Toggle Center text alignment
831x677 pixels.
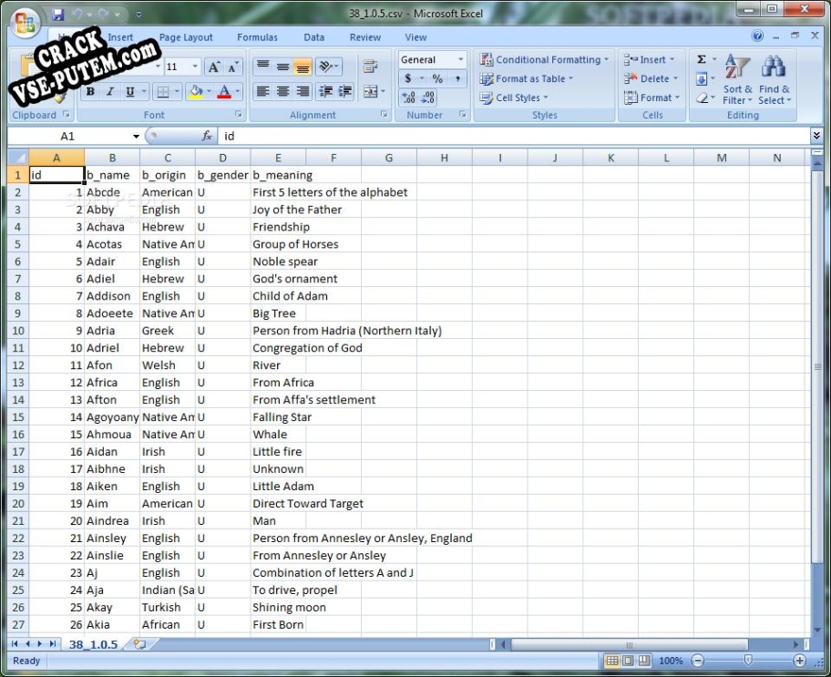283,91
